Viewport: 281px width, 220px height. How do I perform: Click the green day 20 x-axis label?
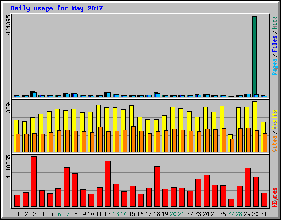[173, 214]
